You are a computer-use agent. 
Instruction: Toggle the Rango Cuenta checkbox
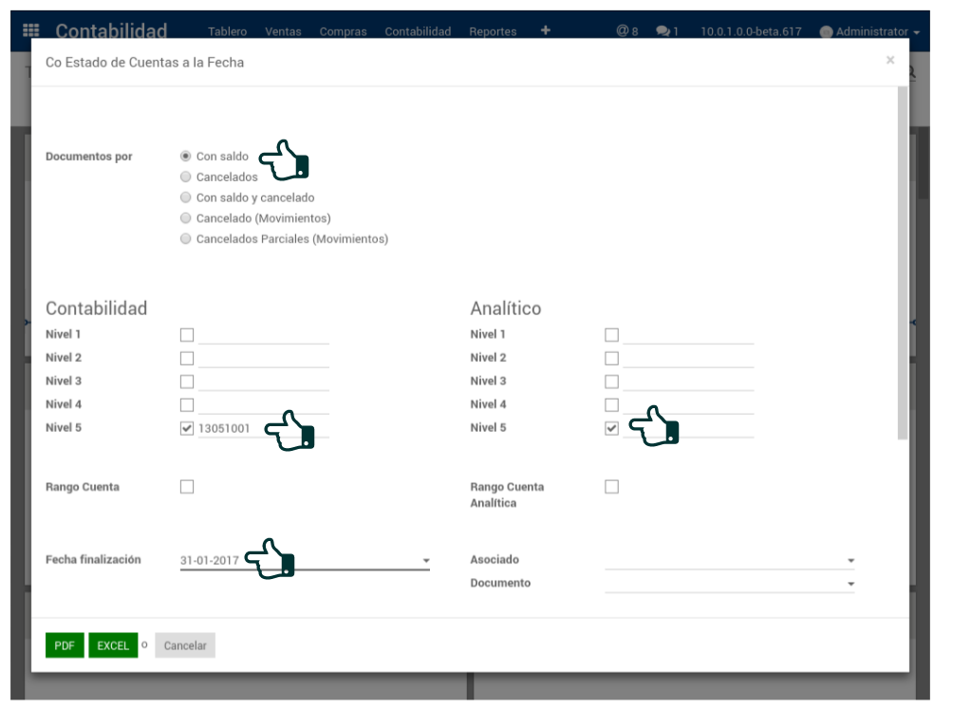(x=187, y=487)
